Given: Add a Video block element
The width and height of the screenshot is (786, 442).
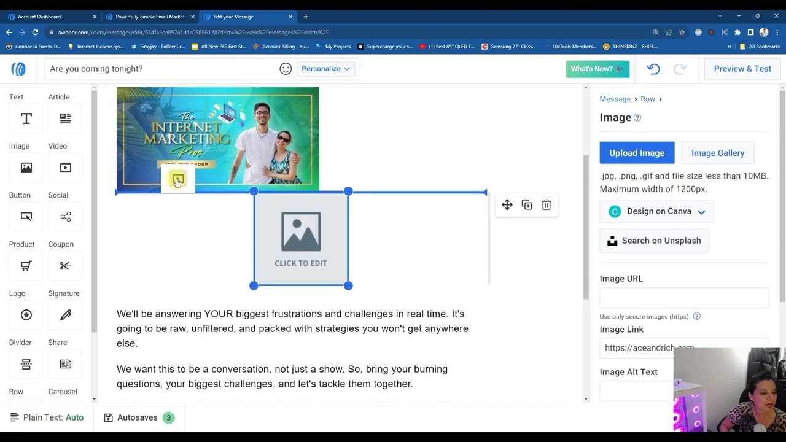Looking at the screenshot, I should pos(66,168).
